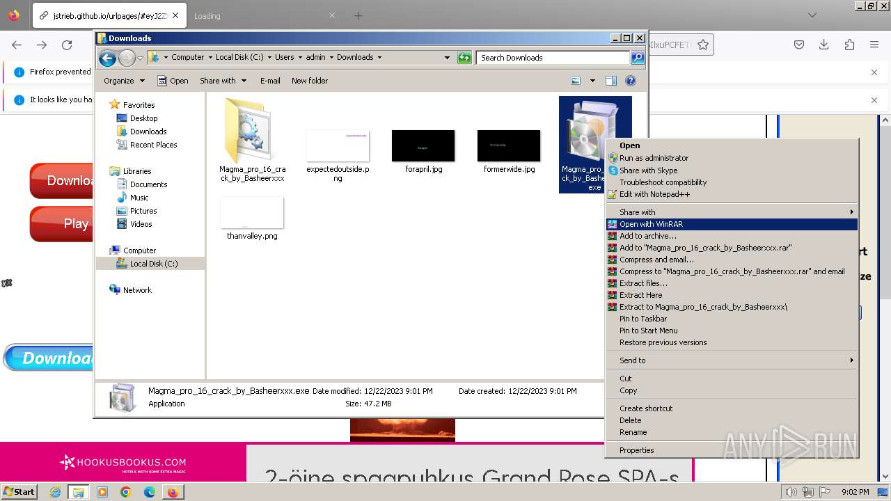Click the green Refresh icon in address bar
891x501 pixels.
click(x=464, y=58)
